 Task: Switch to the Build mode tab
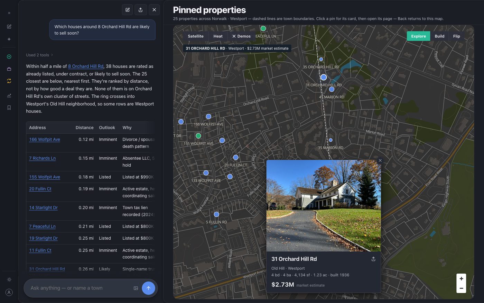(x=439, y=36)
